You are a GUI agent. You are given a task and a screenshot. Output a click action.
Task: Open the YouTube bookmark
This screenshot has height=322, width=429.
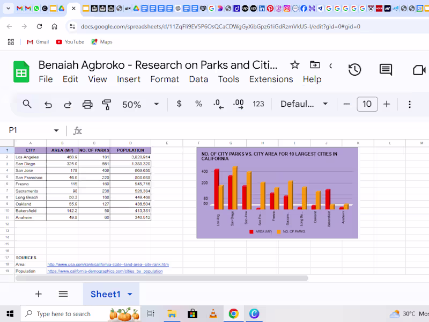[70, 42]
